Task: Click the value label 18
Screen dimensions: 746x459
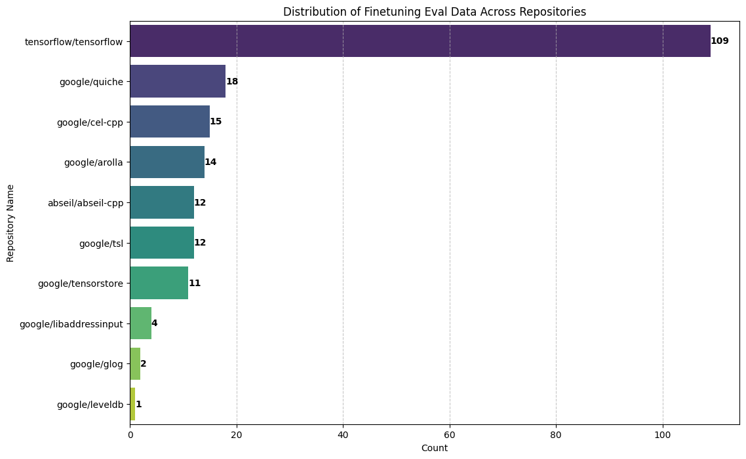Action: tap(232, 81)
